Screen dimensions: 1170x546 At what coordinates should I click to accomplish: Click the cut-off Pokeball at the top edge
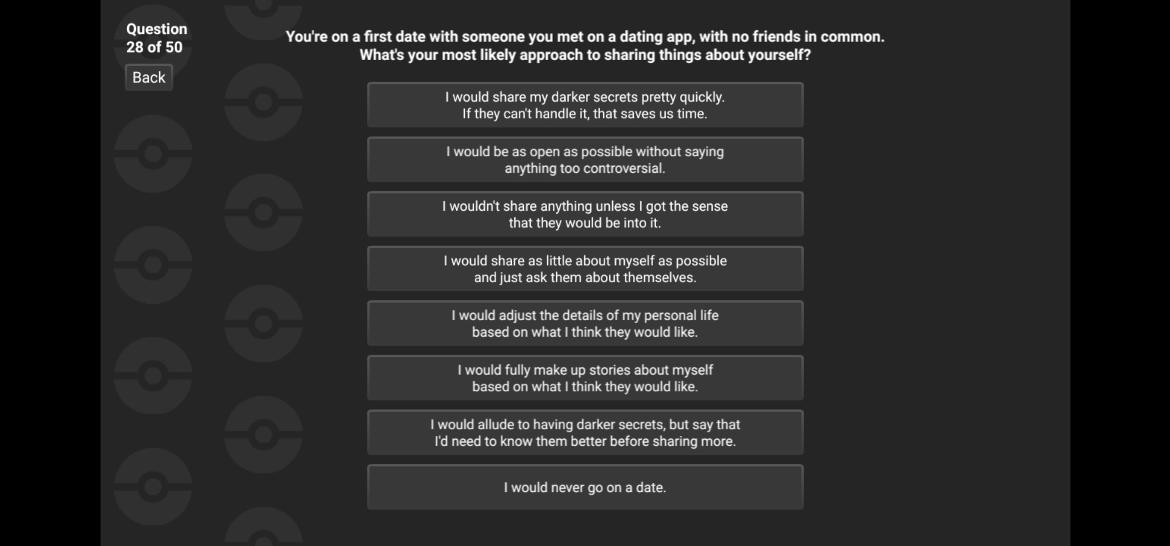tap(263, 13)
